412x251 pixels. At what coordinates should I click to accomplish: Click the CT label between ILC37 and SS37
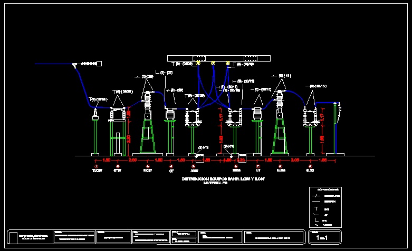point(171,171)
